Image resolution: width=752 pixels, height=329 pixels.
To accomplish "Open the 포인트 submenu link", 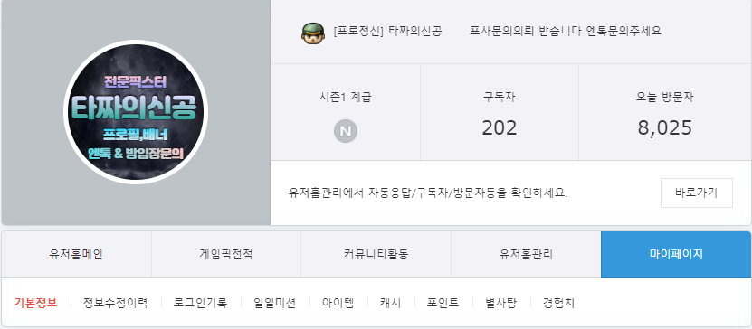I will [x=443, y=303].
